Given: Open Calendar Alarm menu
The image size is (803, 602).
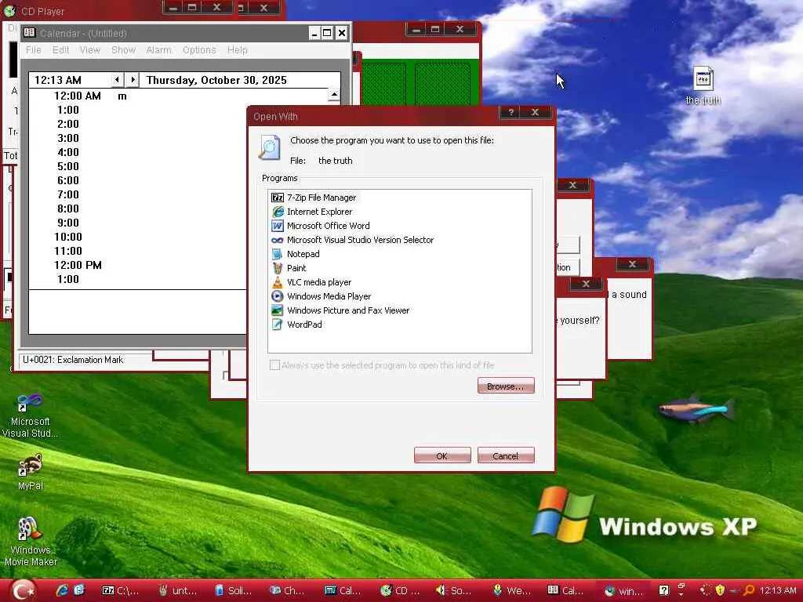Looking at the screenshot, I should point(158,49).
